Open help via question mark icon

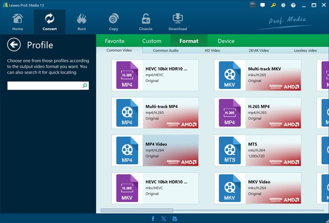(293, 5)
